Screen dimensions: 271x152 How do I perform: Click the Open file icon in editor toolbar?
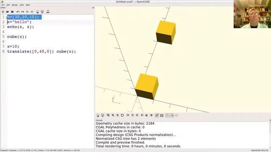(x=8, y=12)
